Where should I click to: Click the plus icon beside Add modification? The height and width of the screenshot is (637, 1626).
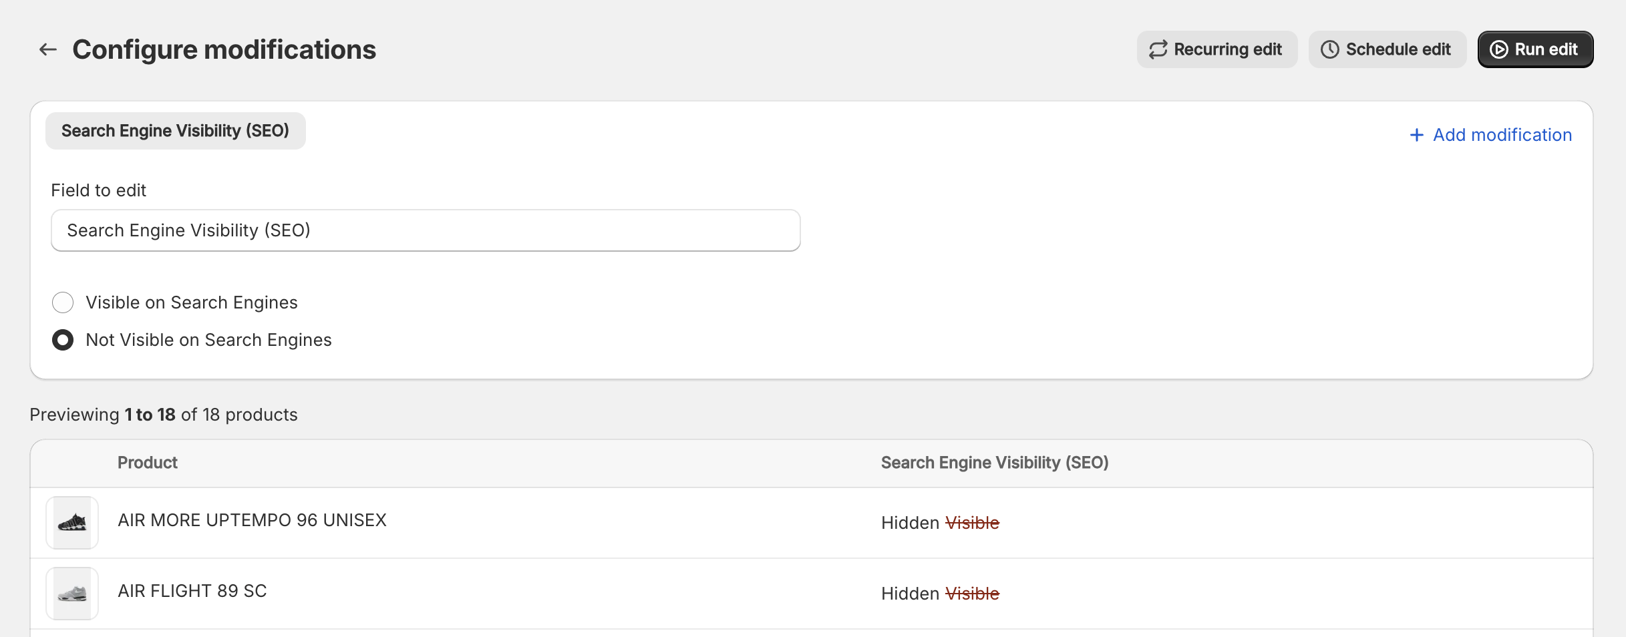point(1416,135)
